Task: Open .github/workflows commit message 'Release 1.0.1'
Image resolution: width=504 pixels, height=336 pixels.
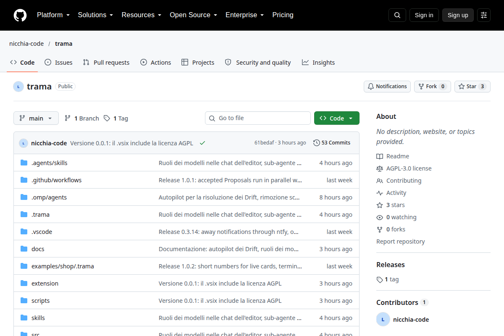Action: (x=230, y=180)
